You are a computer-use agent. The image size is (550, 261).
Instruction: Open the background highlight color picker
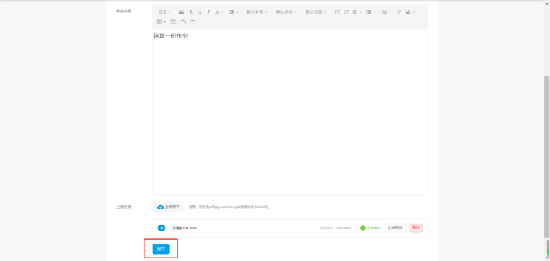234,12
